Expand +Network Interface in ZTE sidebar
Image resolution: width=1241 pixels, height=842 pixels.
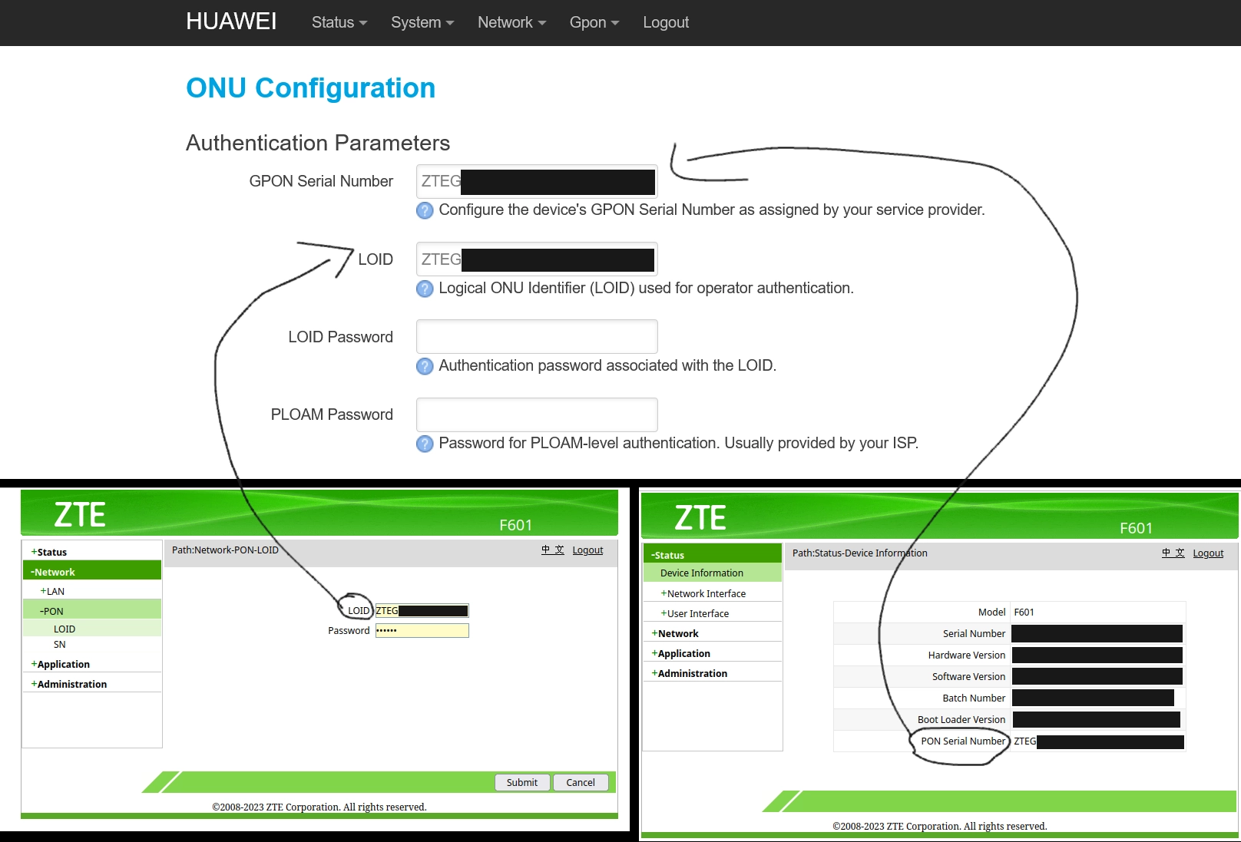click(x=703, y=594)
